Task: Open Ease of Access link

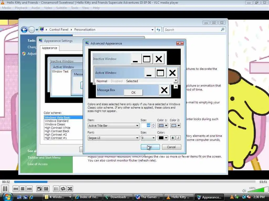Action: tap(38, 164)
